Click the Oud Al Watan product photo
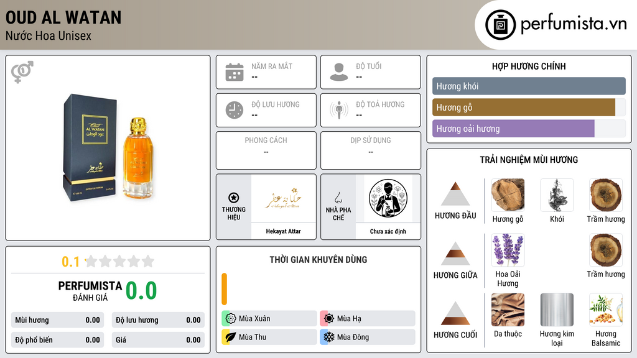 (109, 148)
